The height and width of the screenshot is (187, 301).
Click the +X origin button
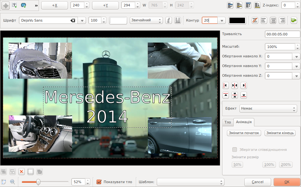coord(54,5)
